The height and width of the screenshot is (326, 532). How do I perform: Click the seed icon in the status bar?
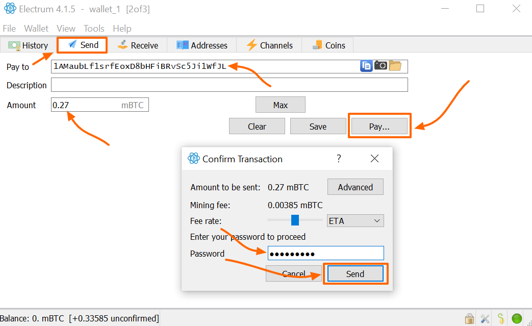[501, 318]
